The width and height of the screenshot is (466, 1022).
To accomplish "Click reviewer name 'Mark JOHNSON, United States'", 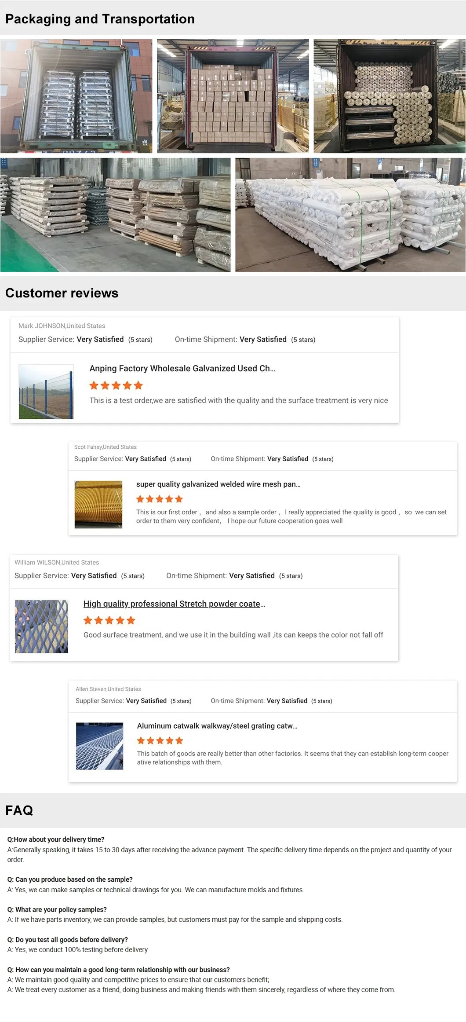I will (x=62, y=326).
